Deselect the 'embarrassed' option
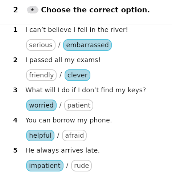The width and height of the screenshot is (172, 178). (x=87, y=45)
